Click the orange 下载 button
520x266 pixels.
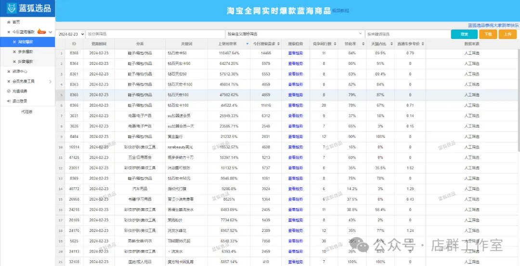point(488,34)
